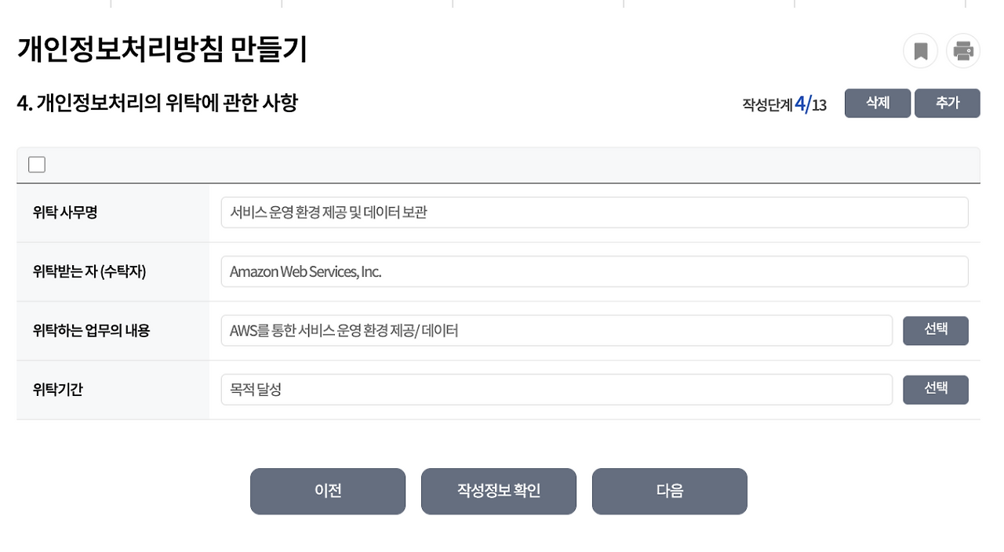This screenshot has height=552, width=1004.
Task: Select the AWS 서비스 운영 환경 text field
Action: [557, 330]
